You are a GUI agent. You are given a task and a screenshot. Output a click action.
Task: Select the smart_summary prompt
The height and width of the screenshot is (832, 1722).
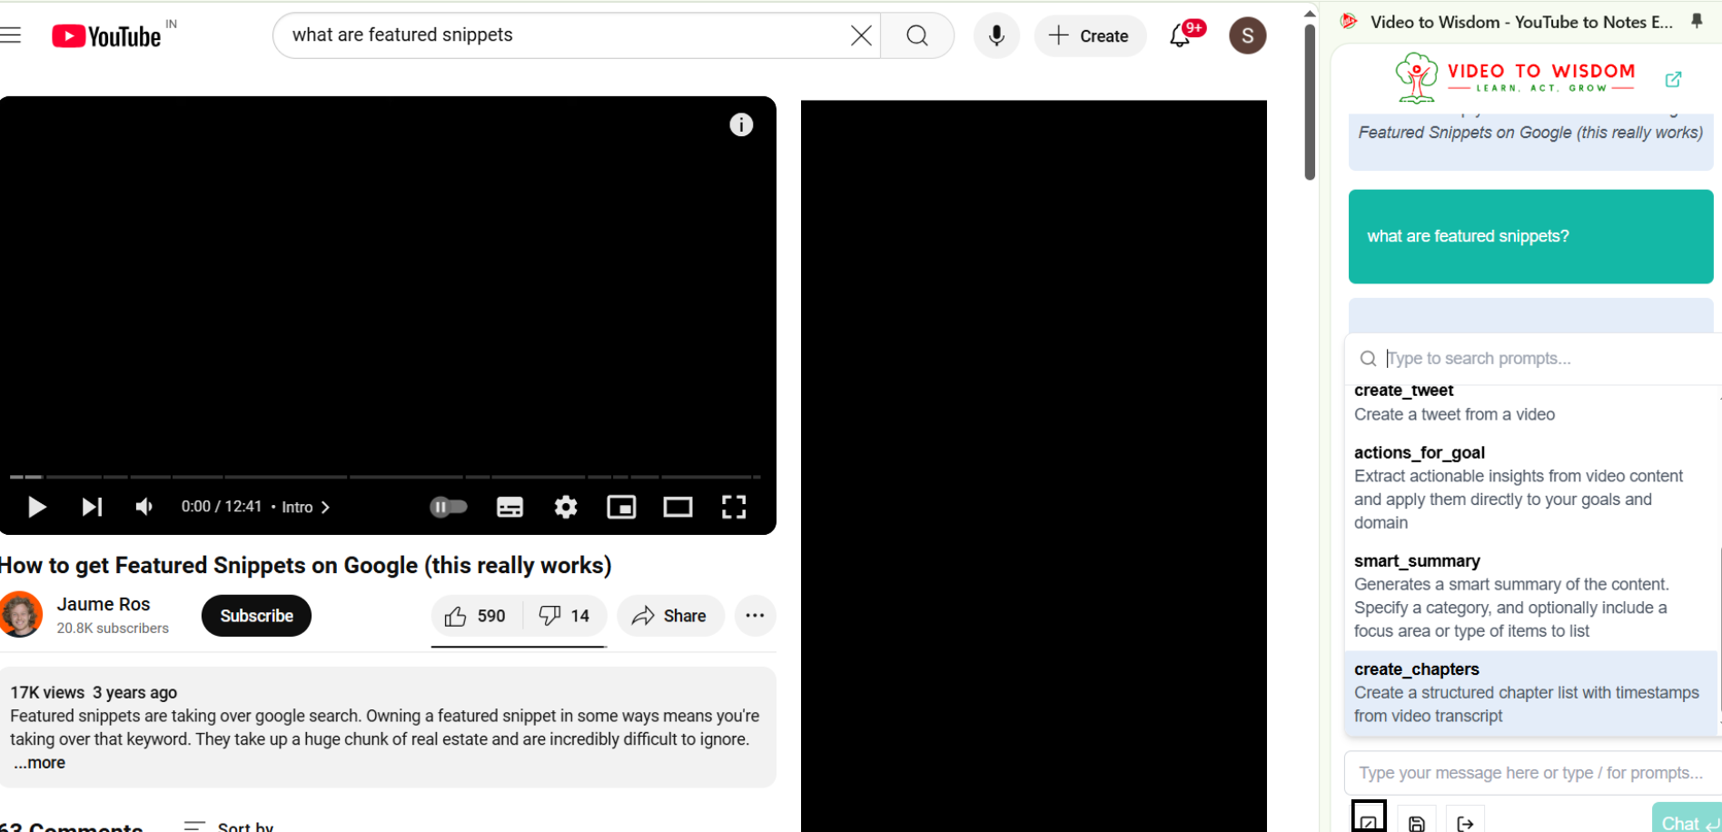coord(1531,596)
